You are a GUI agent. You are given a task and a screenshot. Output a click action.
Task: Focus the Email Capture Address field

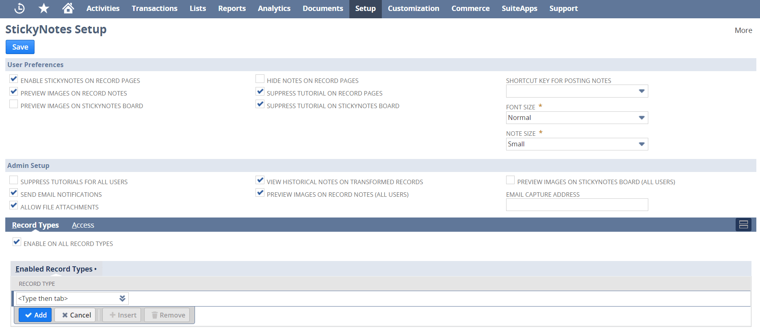click(577, 205)
